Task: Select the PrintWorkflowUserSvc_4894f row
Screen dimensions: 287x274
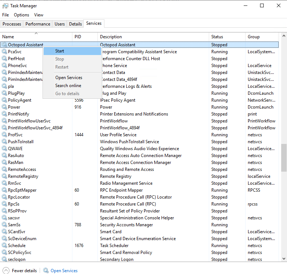Action: (139, 128)
